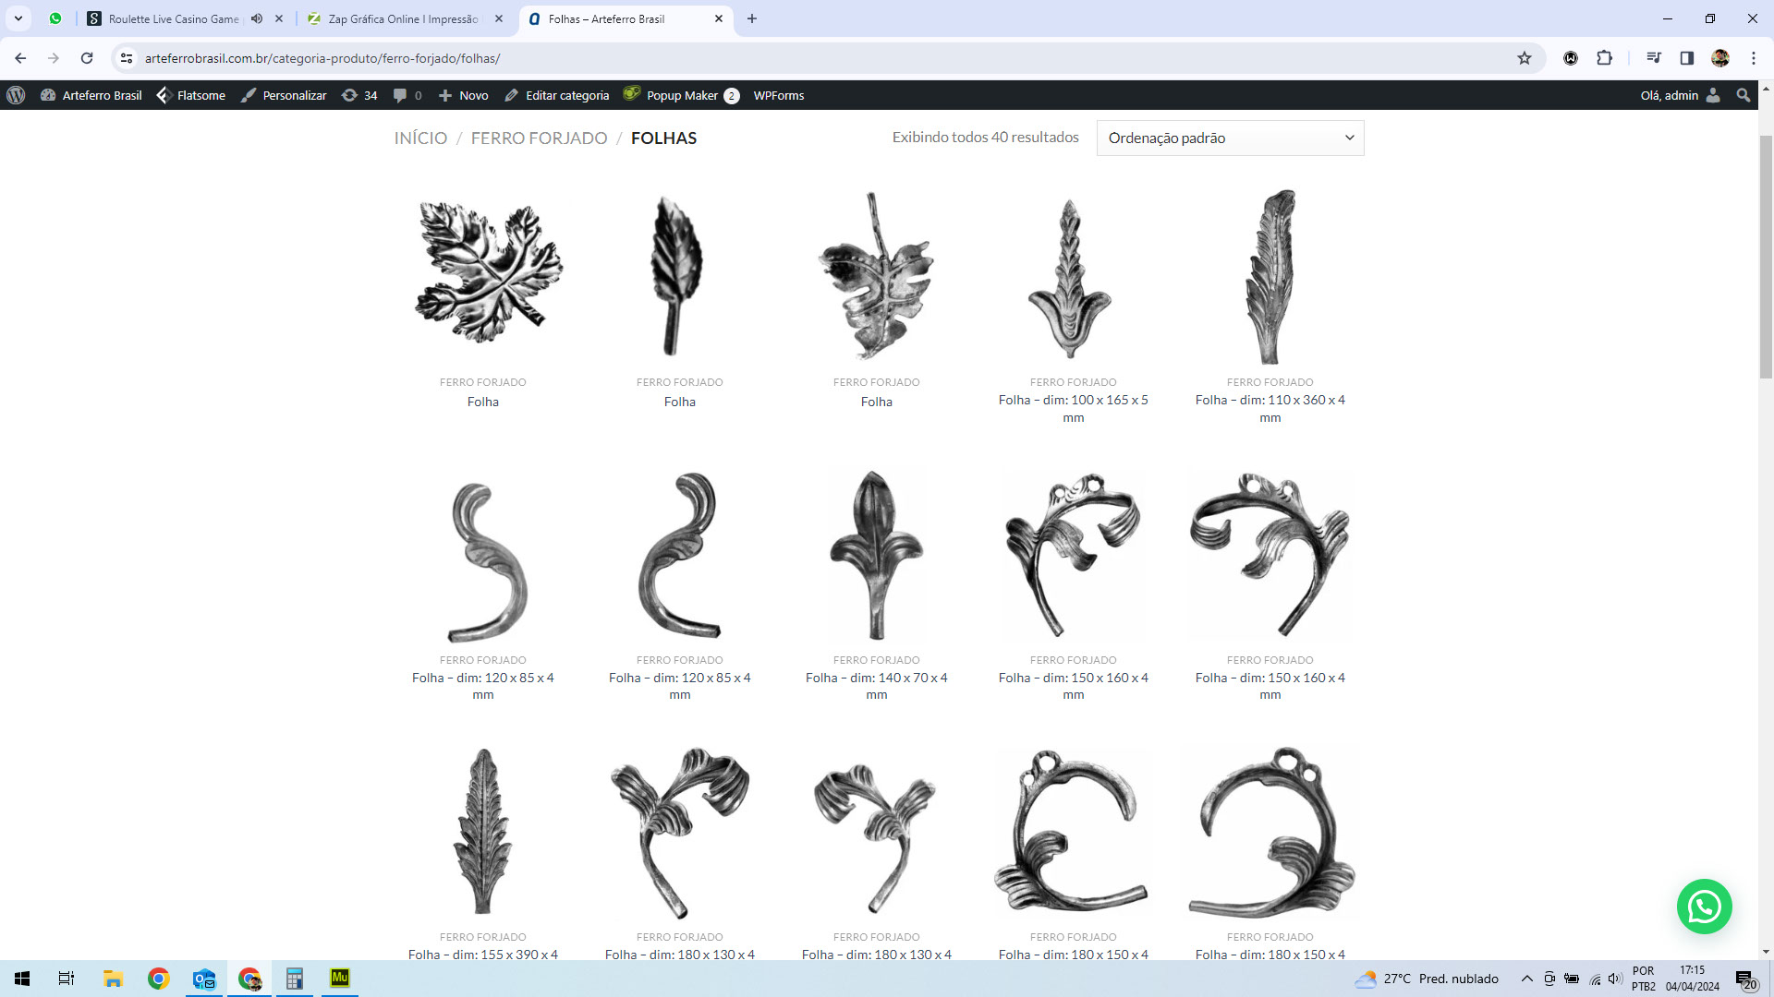Click the page vertical scrollbar thumb
This screenshot has width=1774, height=997.
pyautogui.click(x=1766, y=257)
